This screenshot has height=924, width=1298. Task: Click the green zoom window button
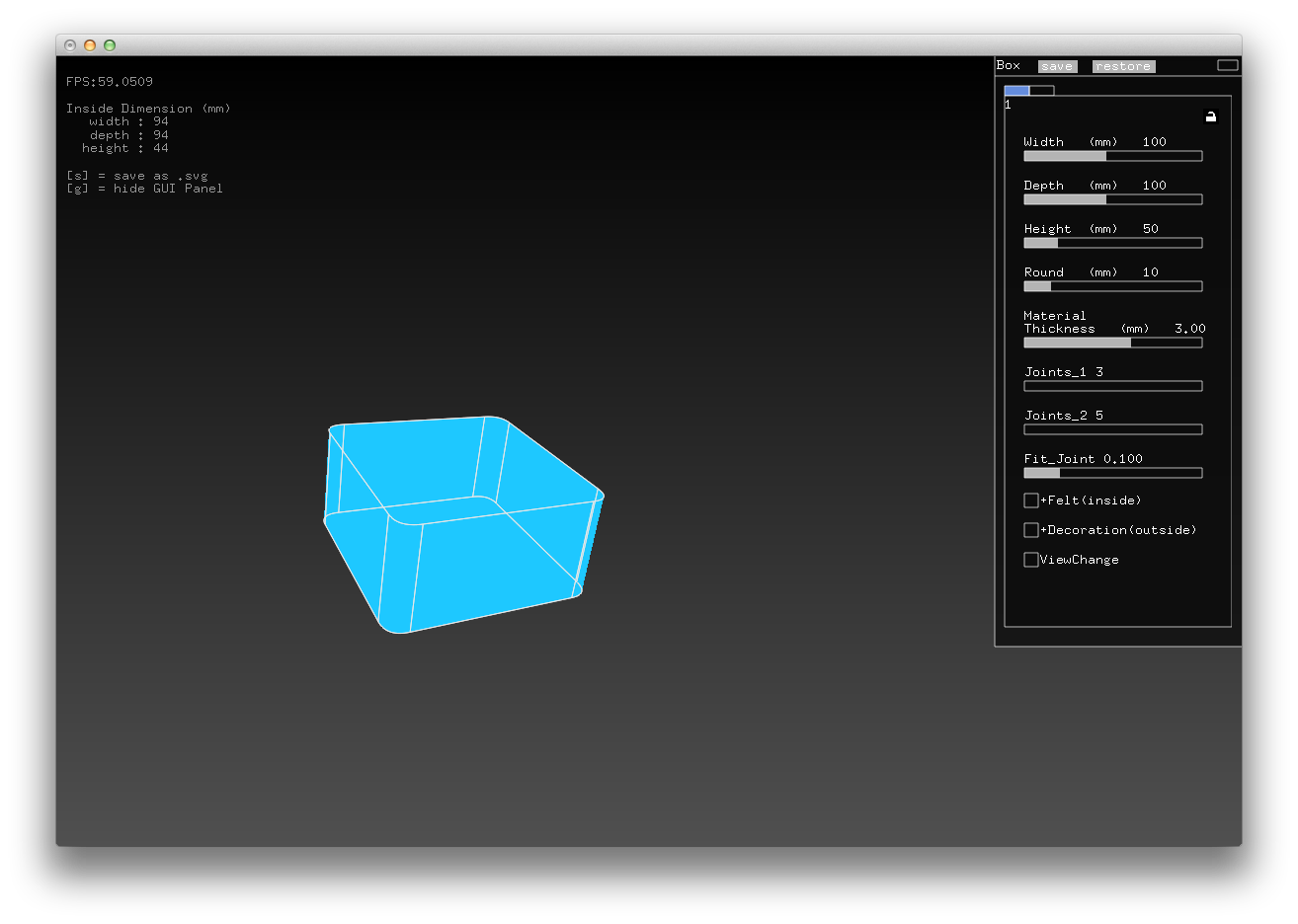[110, 45]
